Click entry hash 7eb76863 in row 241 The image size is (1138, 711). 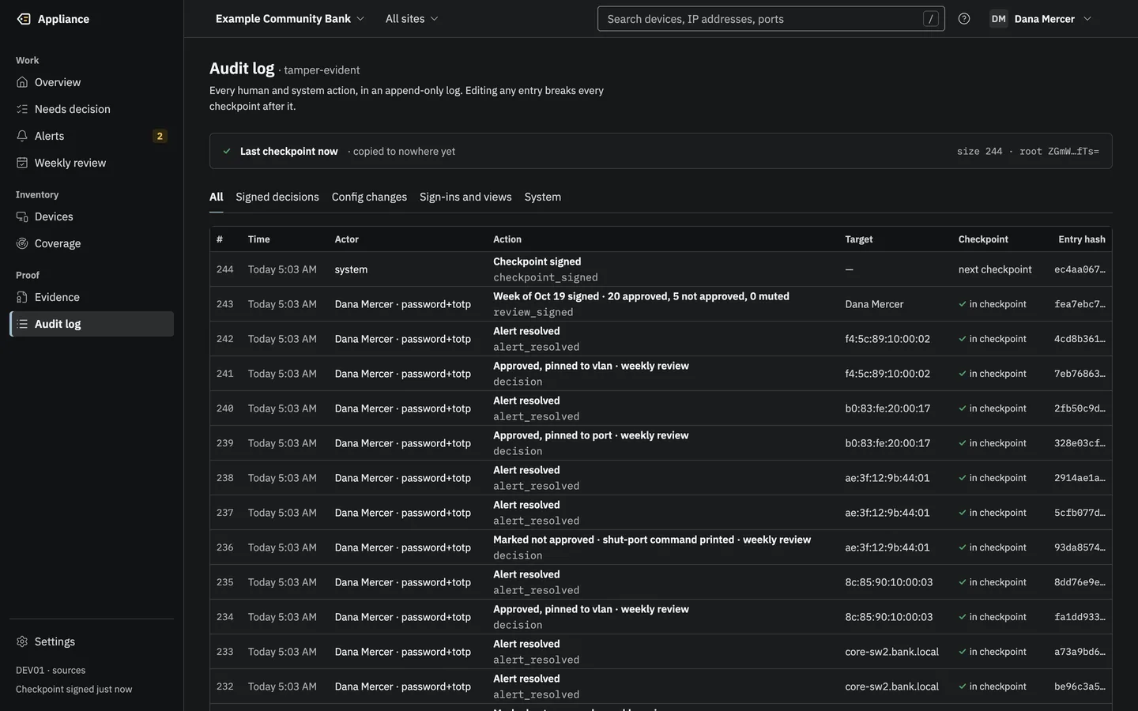(x=1080, y=374)
